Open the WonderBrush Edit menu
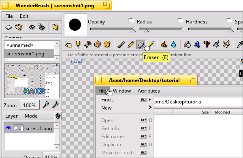Screen dimensions: 243x158 tap(24, 16)
